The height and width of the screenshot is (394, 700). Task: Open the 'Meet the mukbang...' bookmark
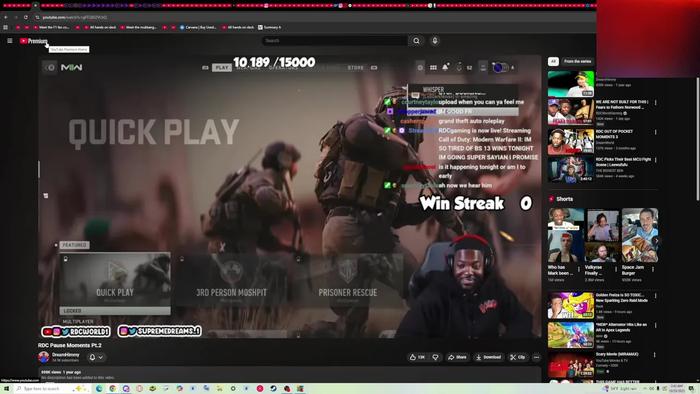click(x=138, y=27)
